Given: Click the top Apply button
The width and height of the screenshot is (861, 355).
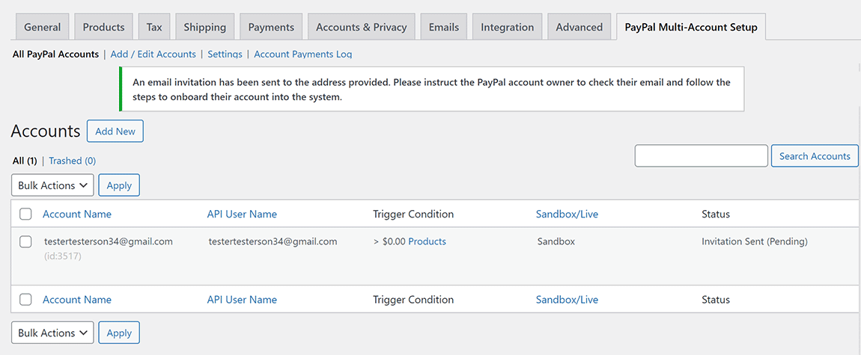Looking at the screenshot, I should 119,185.
